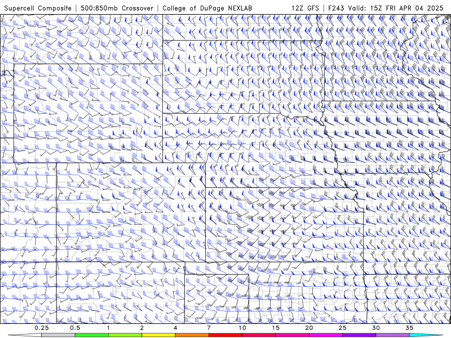Click "College of DuPage NEXLAB" header text
The width and height of the screenshot is (451, 338).
pyautogui.click(x=207, y=8)
